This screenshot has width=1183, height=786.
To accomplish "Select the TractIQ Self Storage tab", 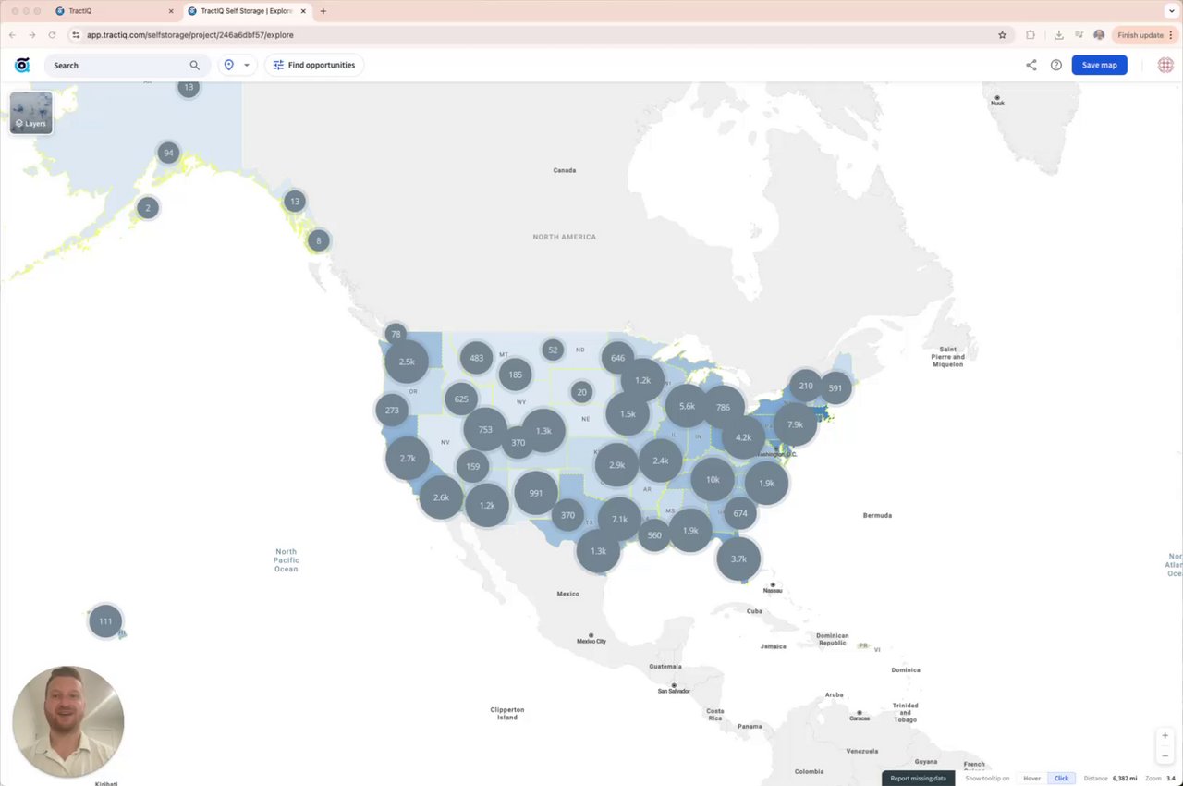I will tap(246, 11).
